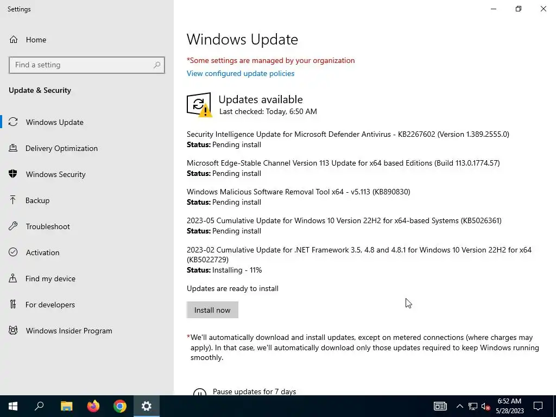The height and width of the screenshot is (417, 556).
Task: Open the Troubleshoot section
Action: pos(87,226)
